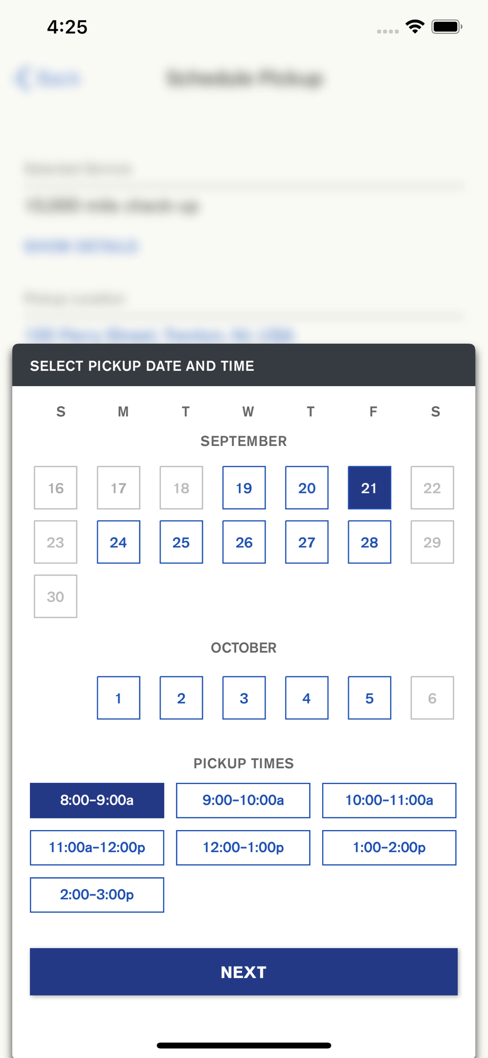The width and height of the screenshot is (488, 1058).
Task: Select the 8:00–9:00a pickup time
Action: tap(97, 800)
